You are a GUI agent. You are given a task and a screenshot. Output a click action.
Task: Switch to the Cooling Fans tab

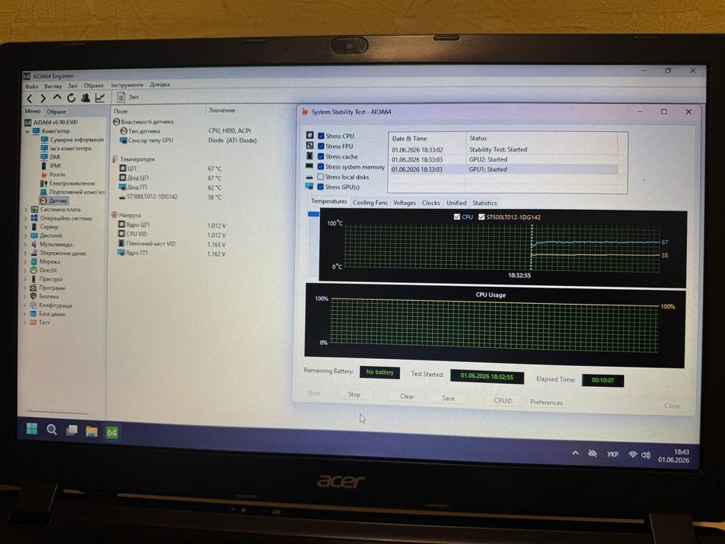pos(370,203)
